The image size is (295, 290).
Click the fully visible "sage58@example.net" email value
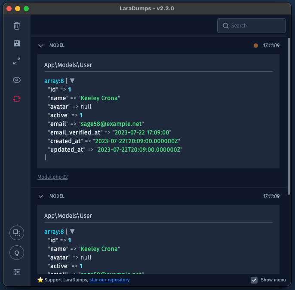point(111,124)
